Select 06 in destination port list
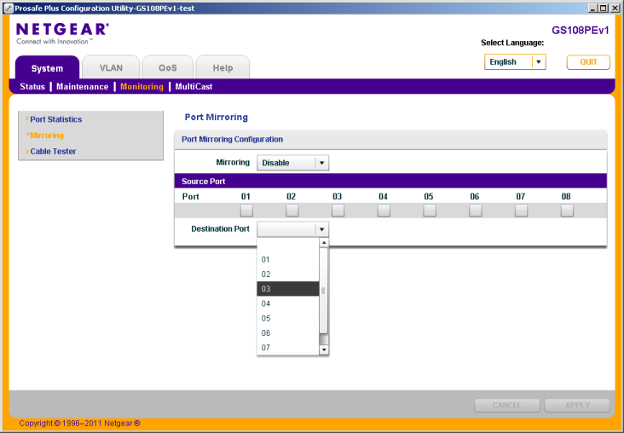This screenshot has height=433, width=624. tap(288, 332)
